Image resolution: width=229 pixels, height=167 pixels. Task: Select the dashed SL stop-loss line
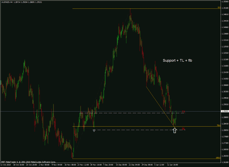(x=139, y=130)
